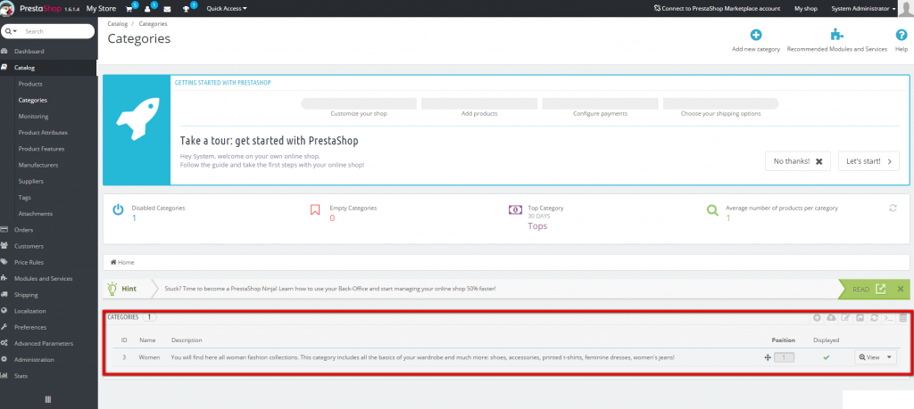Image resolution: width=914 pixels, height=409 pixels.
Task: Expand the View button dropdown arrow
Action: coord(890,357)
